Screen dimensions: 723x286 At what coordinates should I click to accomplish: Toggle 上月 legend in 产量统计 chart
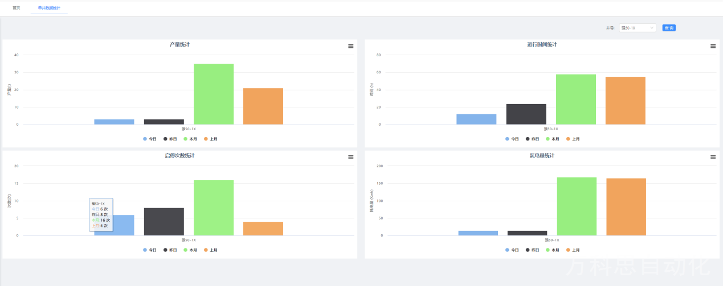point(210,139)
